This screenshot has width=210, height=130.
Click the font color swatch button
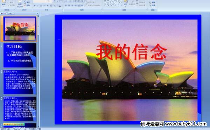point(60,6)
